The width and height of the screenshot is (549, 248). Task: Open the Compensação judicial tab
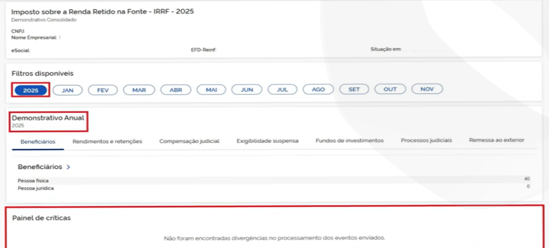click(189, 141)
